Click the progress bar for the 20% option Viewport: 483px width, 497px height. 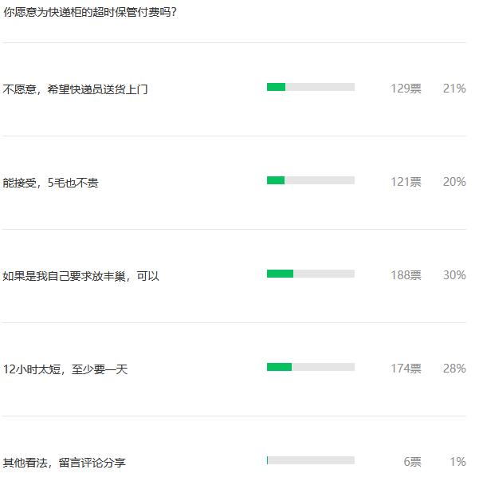(311, 180)
